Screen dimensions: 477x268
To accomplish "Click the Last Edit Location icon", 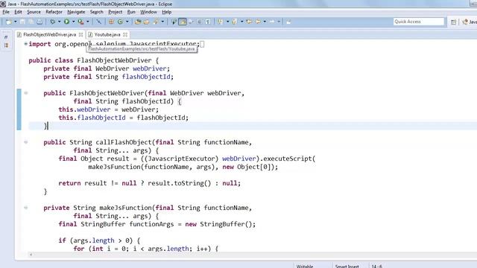I will coord(249,22).
